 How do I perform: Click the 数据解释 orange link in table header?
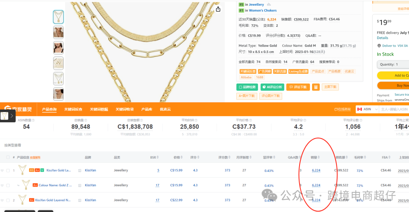35,157
